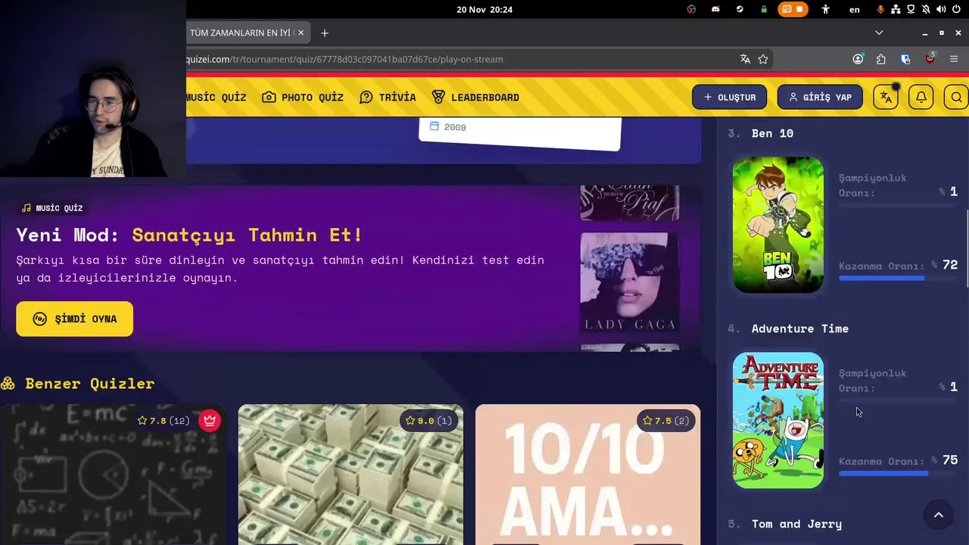Open the clock showing 20 Nov 20:24
Viewport: 969px width, 545px height.
(484, 9)
